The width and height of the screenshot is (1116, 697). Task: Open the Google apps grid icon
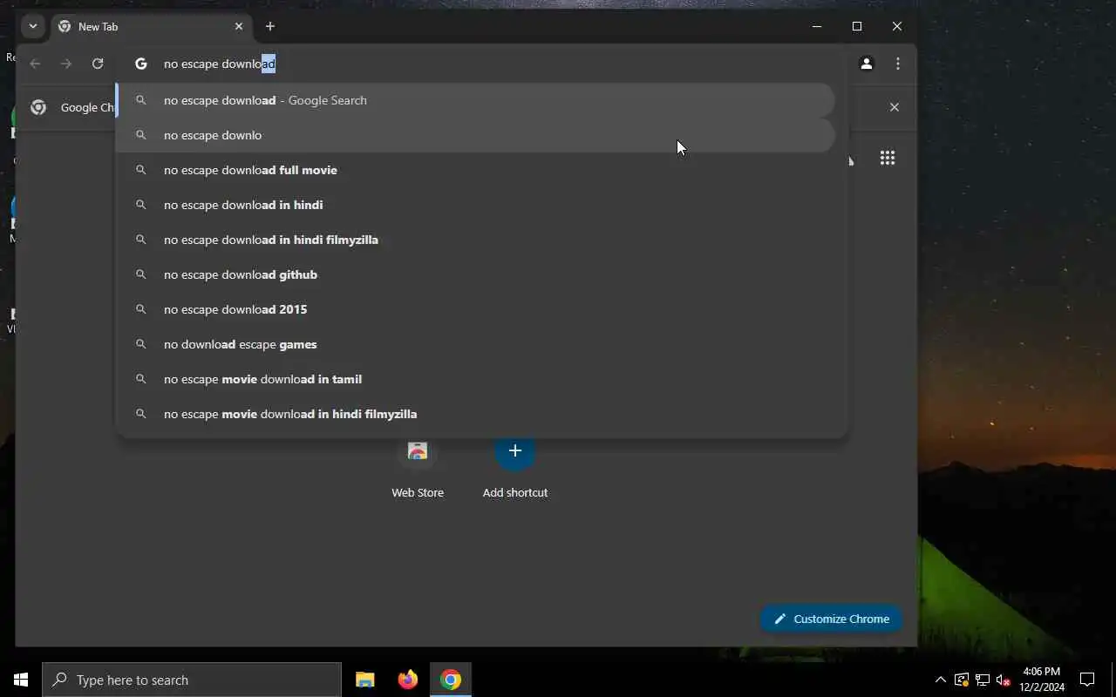click(888, 158)
